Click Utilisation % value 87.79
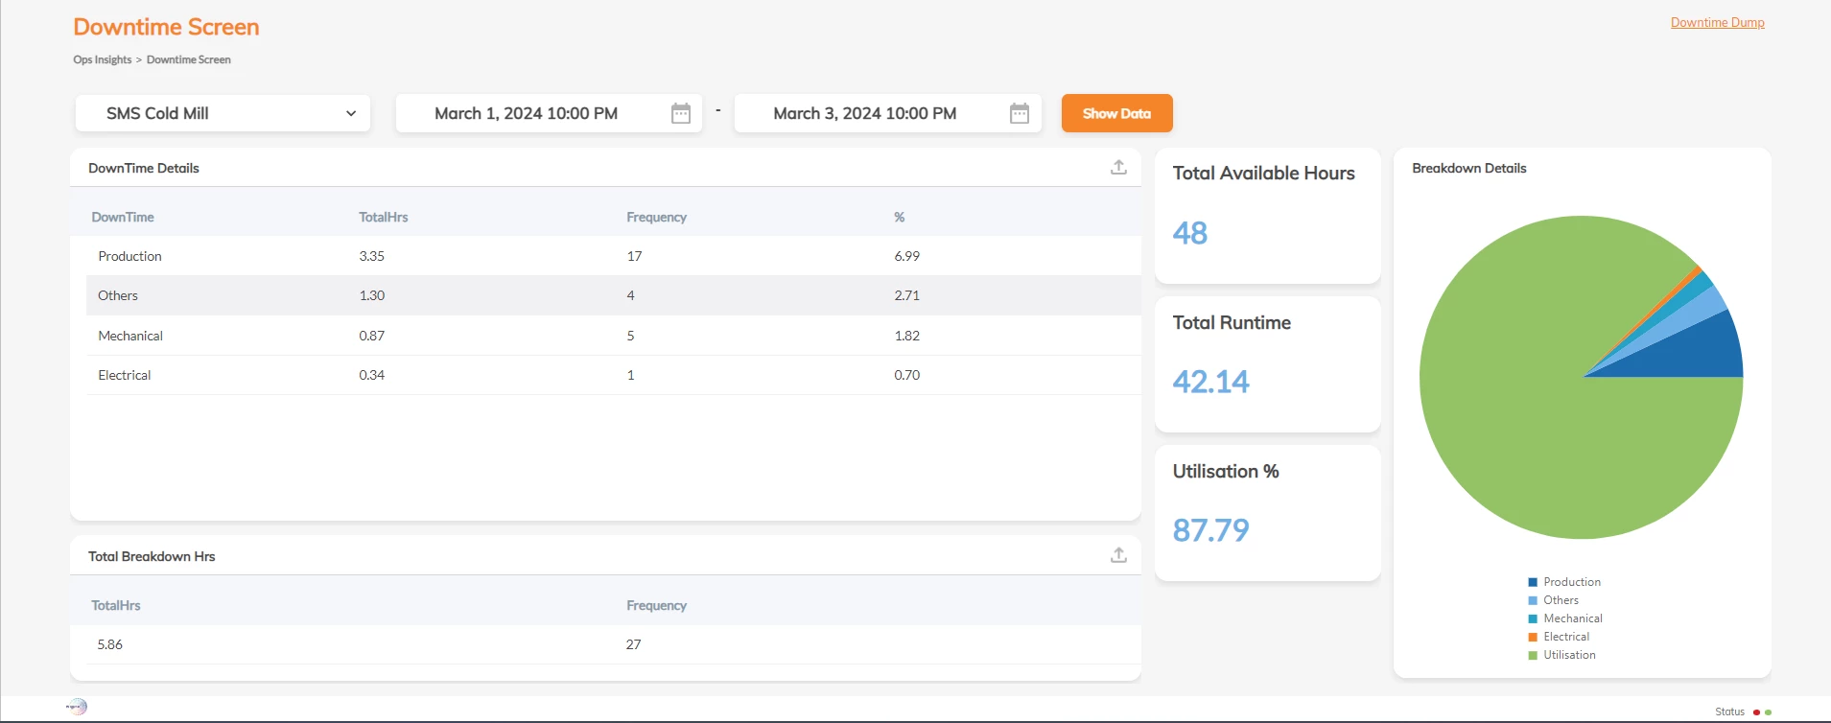1831x723 pixels. (x=1210, y=530)
